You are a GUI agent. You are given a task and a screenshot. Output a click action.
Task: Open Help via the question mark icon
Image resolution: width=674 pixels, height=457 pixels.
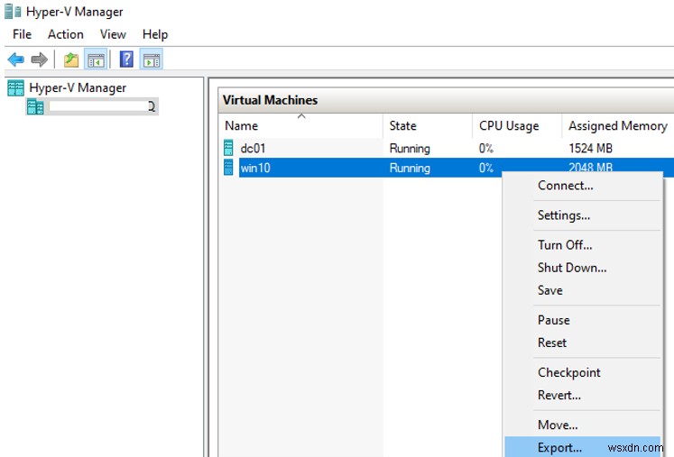click(x=127, y=59)
